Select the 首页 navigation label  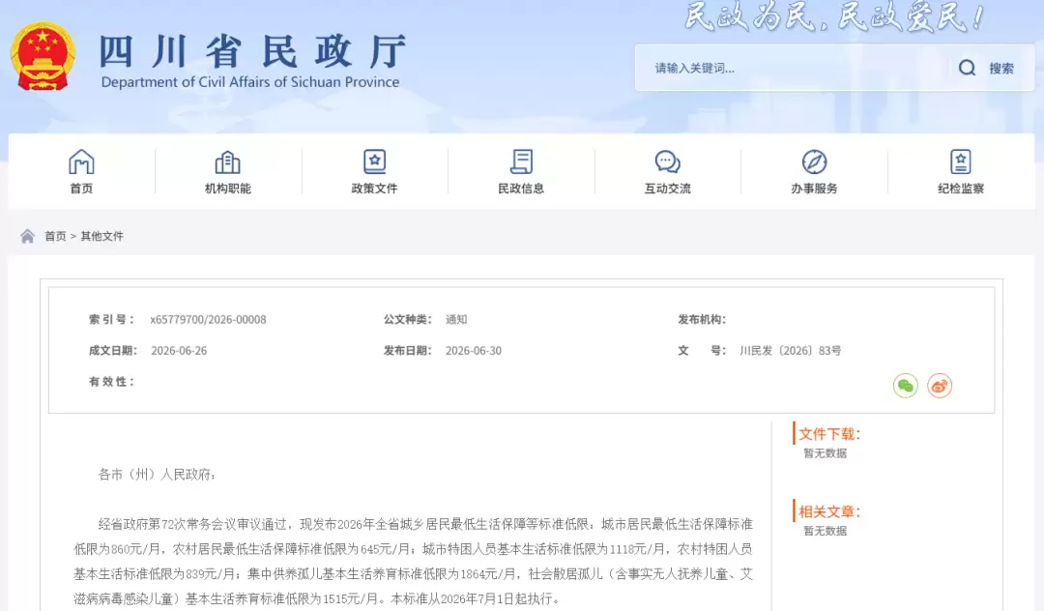(x=81, y=189)
